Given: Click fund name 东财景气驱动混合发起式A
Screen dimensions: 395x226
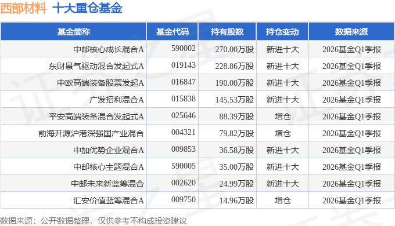Looking at the screenshot, I should [x=96, y=66].
